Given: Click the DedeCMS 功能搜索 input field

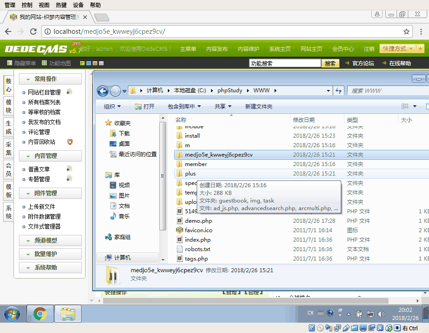Looking at the screenshot, I should pos(285,63).
